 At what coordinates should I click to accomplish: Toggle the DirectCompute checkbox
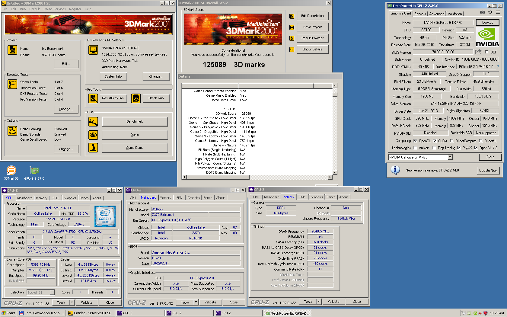(452, 141)
